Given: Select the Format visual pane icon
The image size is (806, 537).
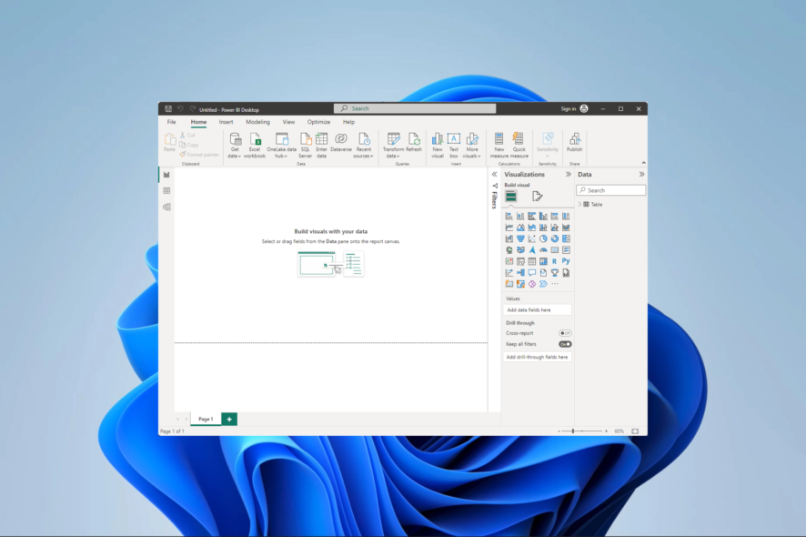Looking at the screenshot, I should click(537, 196).
